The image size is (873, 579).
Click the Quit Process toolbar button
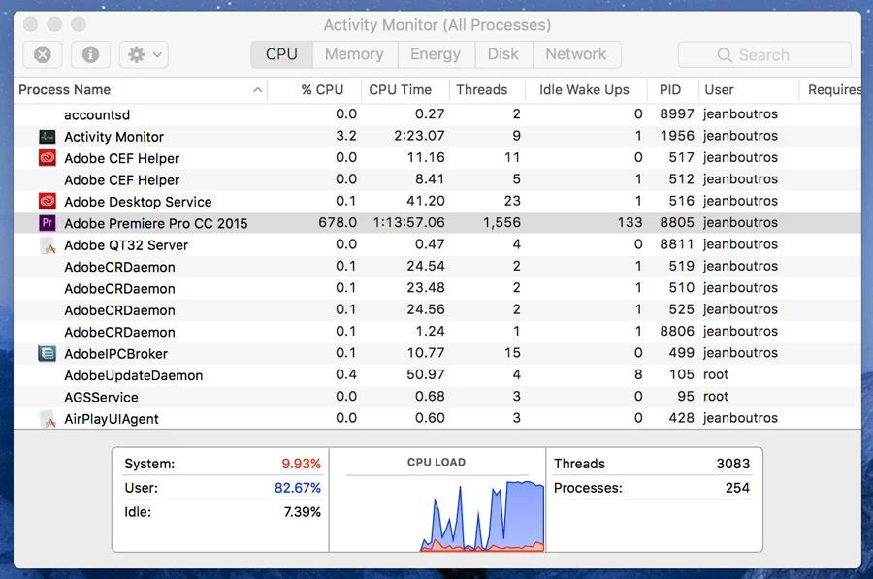click(43, 54)
